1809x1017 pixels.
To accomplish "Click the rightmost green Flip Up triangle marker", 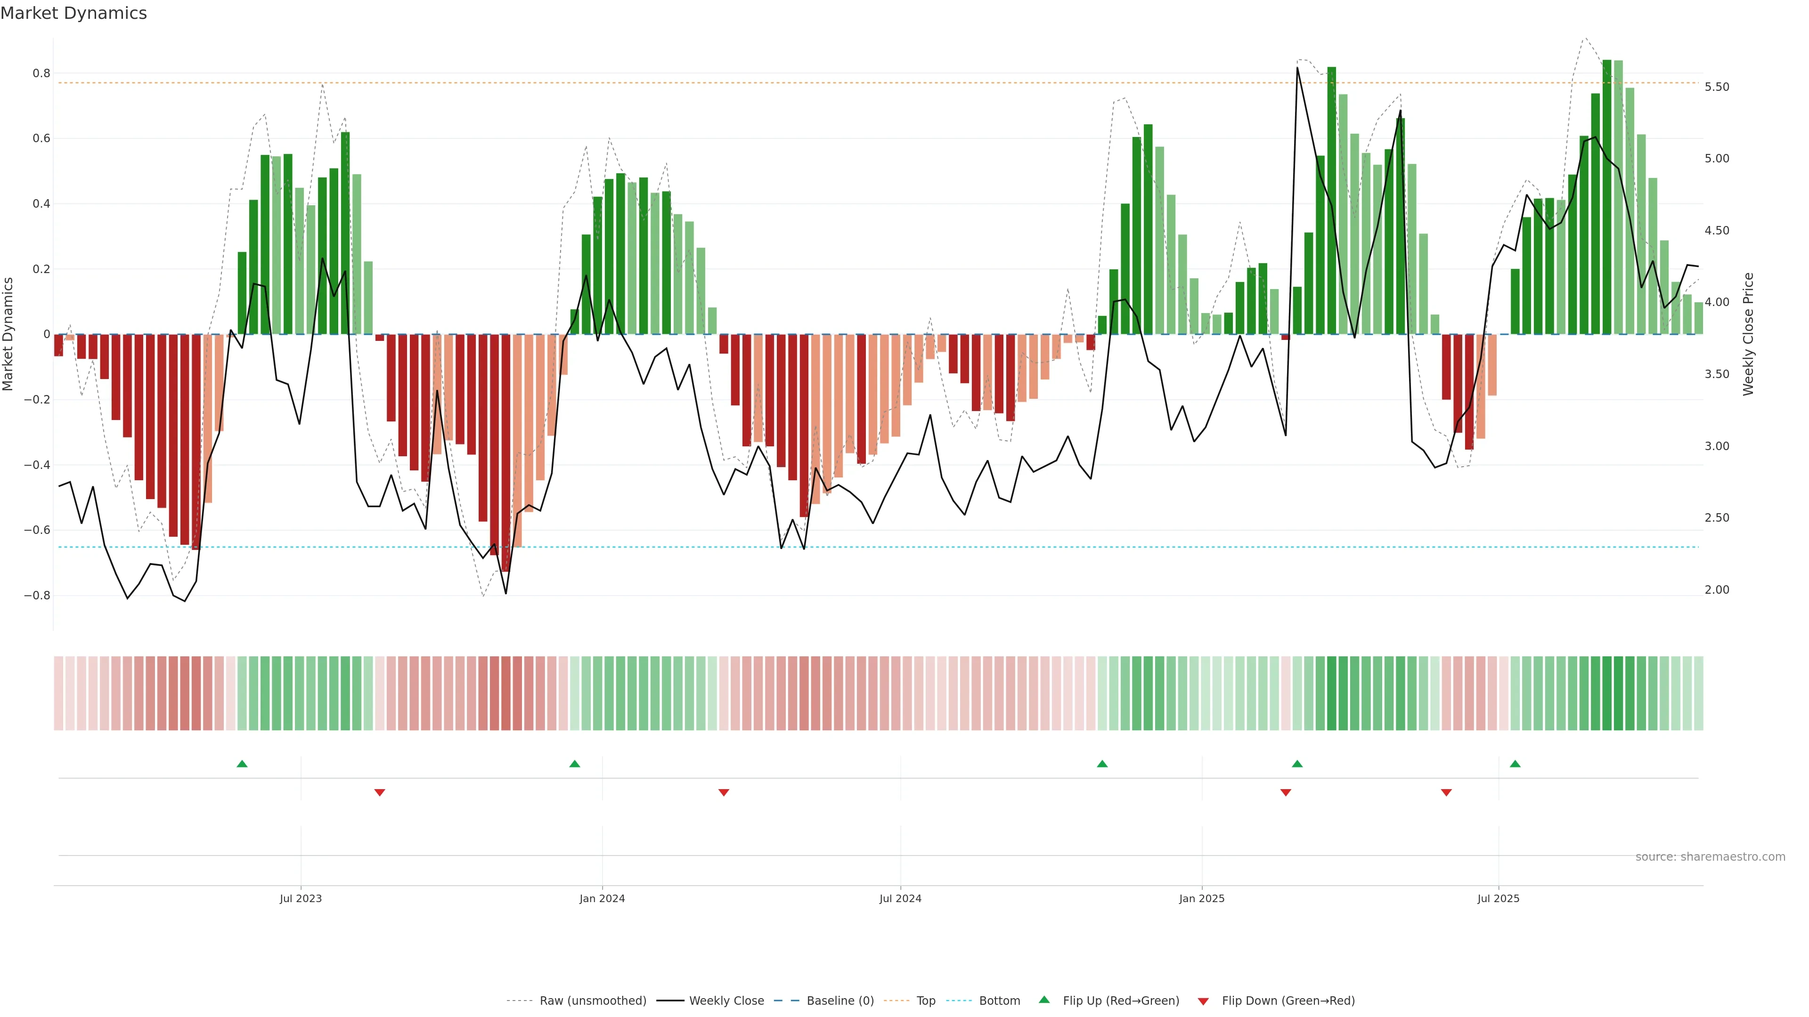I will coord(1515,764).
